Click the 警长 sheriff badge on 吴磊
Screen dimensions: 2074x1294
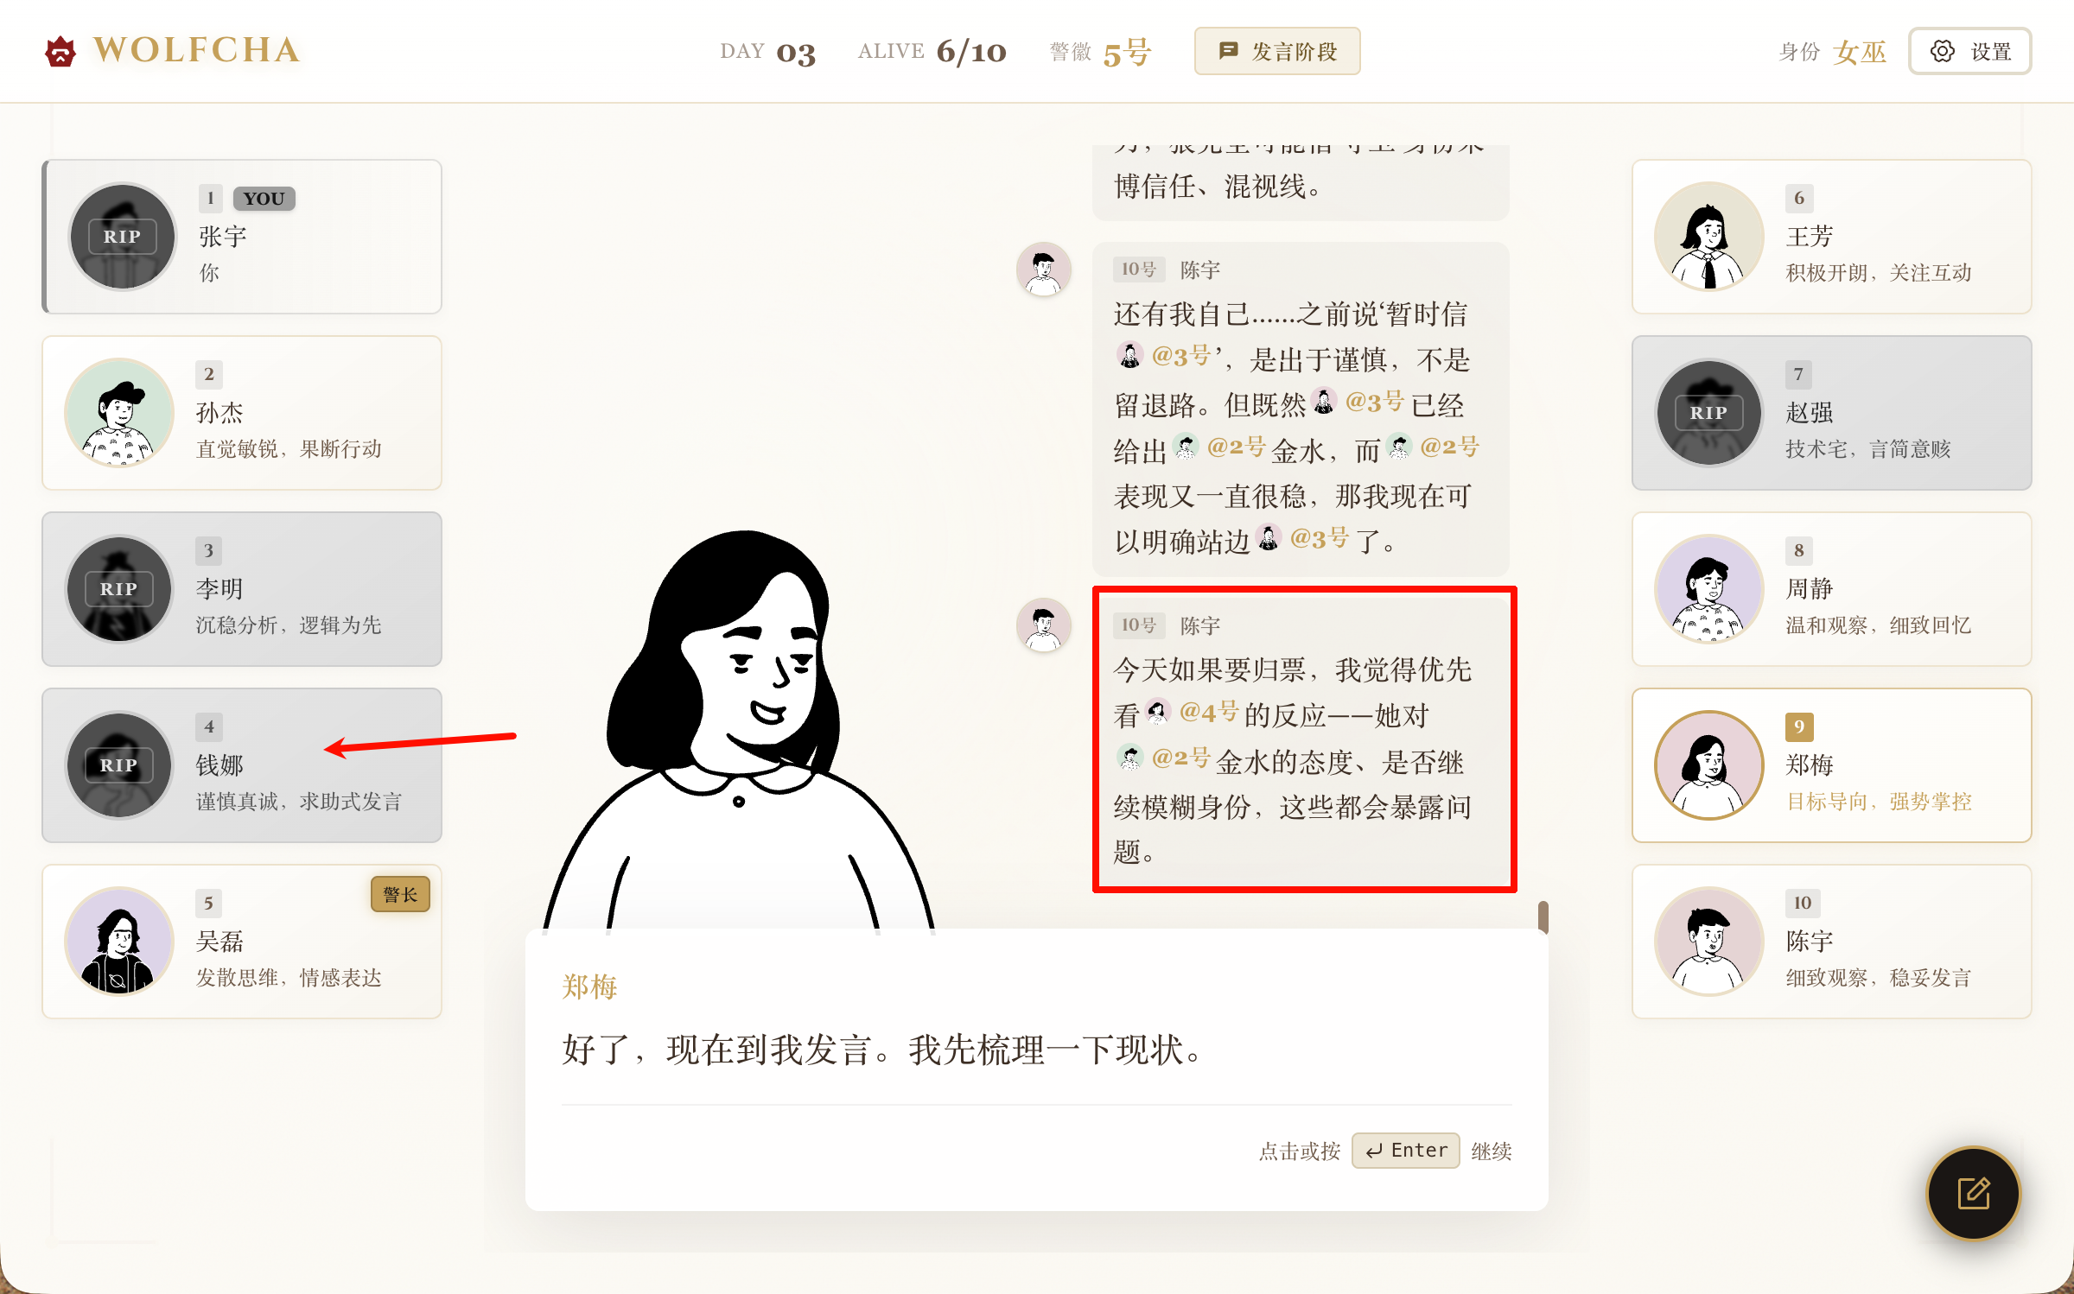tap(400, 894)
